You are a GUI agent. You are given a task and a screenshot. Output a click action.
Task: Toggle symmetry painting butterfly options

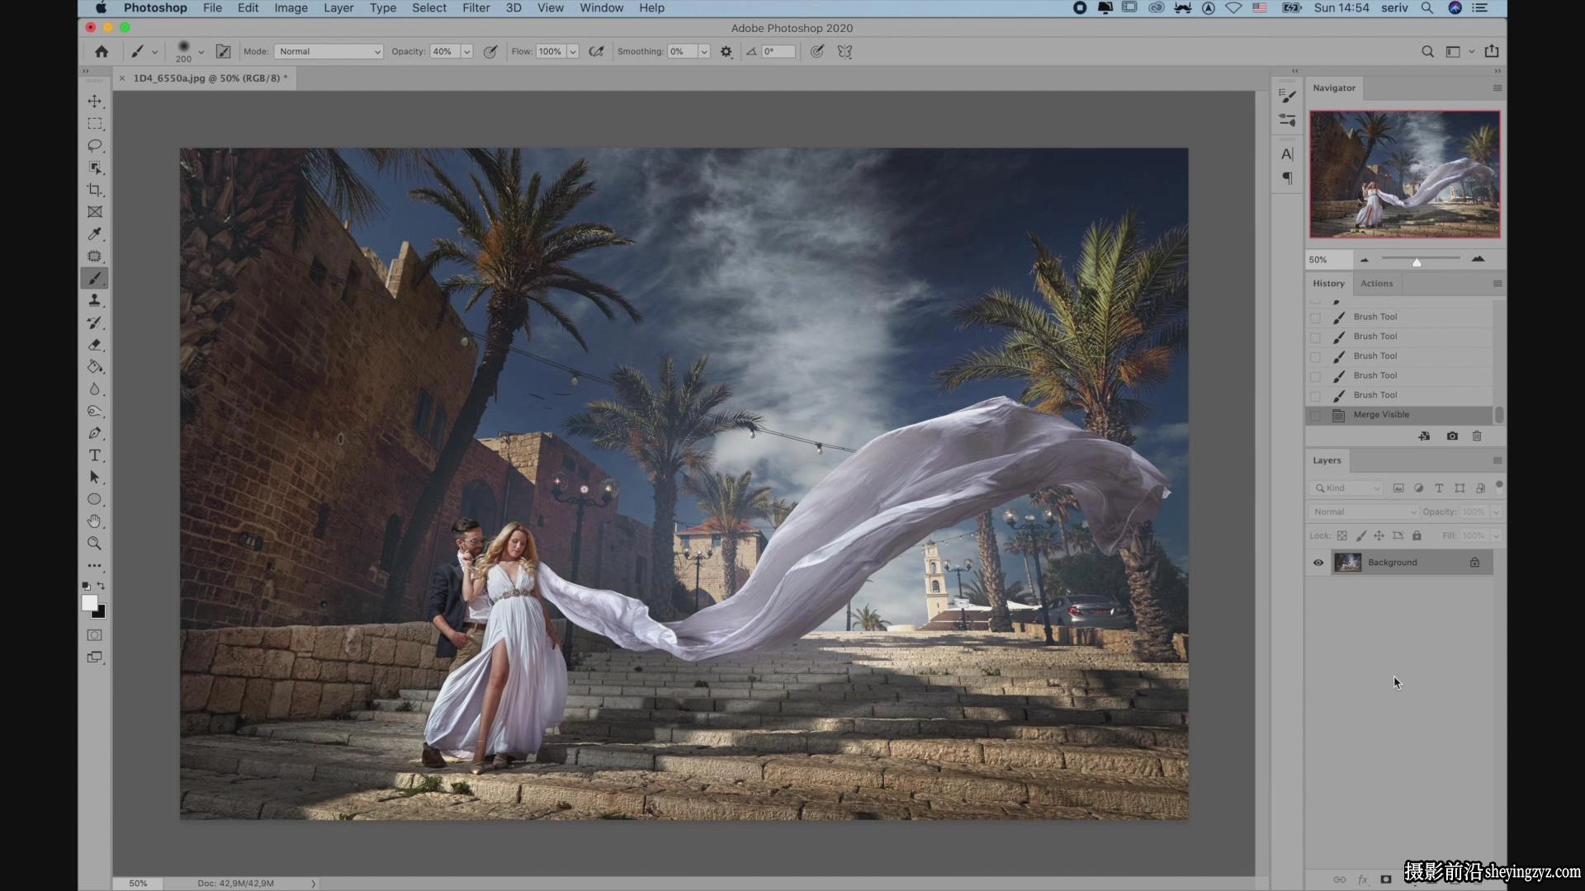[845, 51]
